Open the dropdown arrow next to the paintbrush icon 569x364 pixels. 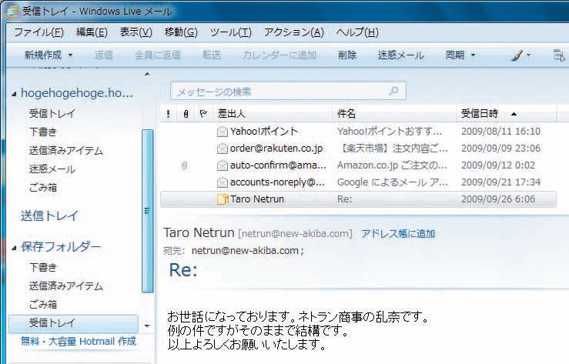coord(528,55)
